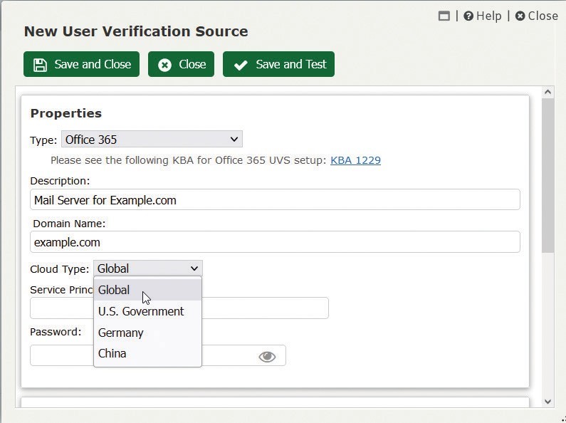Click the Properties section heading
566x423 pixels.
coord(66,113)
